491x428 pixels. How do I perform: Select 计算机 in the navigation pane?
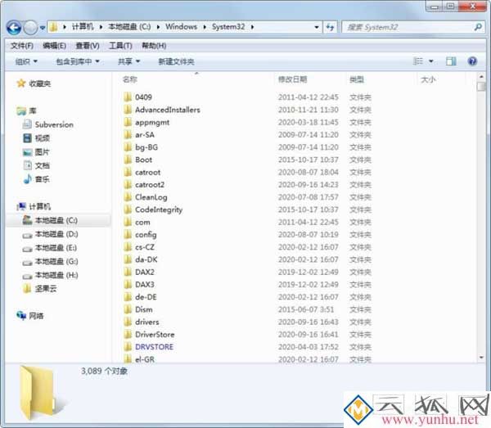tap(34, 206)
